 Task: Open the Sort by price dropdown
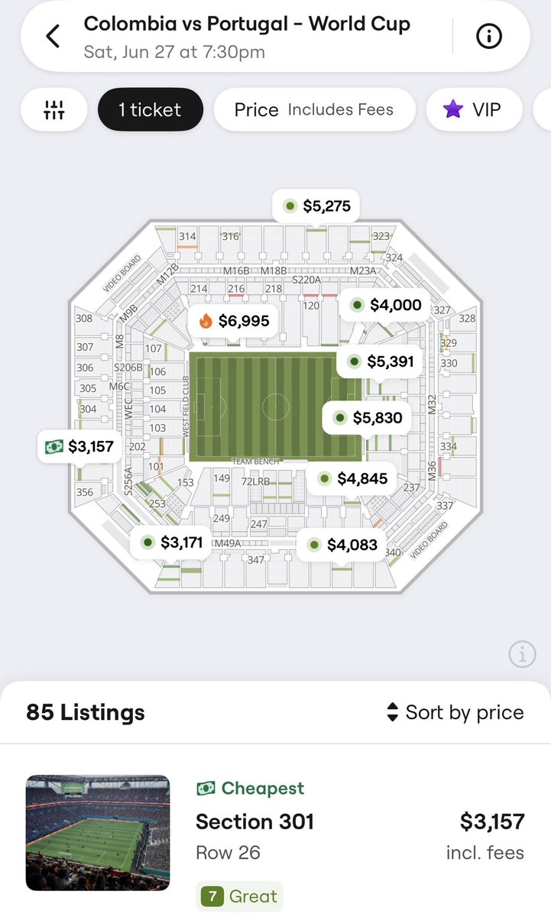[455, 712]
